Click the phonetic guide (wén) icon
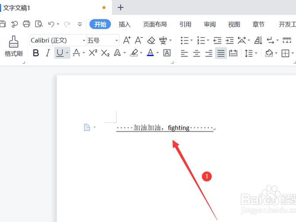The image size is (296, 222). tap(163, 40)
